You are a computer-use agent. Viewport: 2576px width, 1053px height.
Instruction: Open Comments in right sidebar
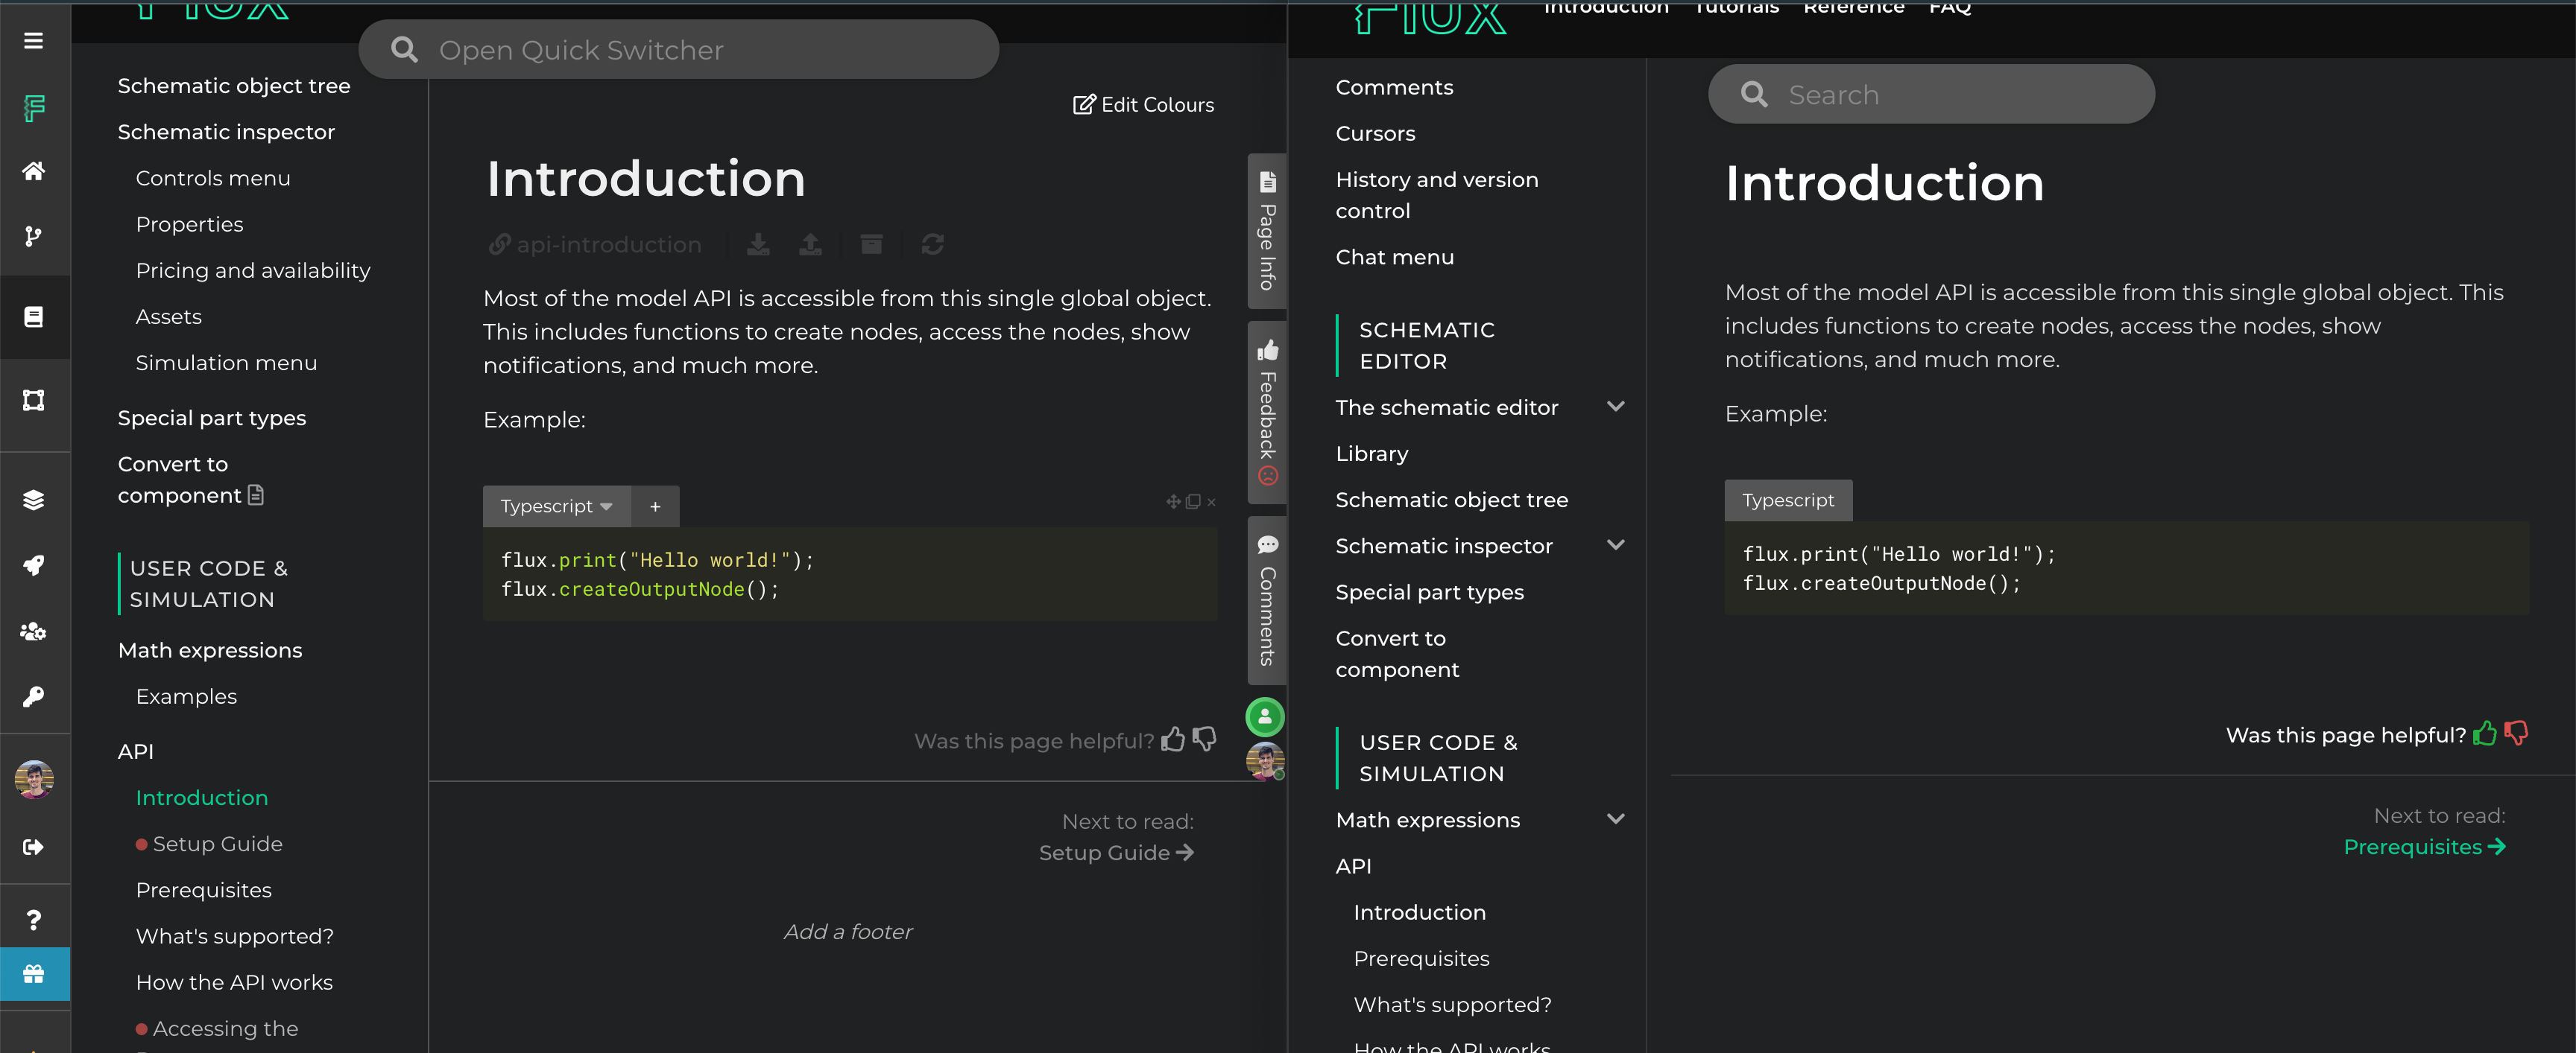[x=1394, y=88]
